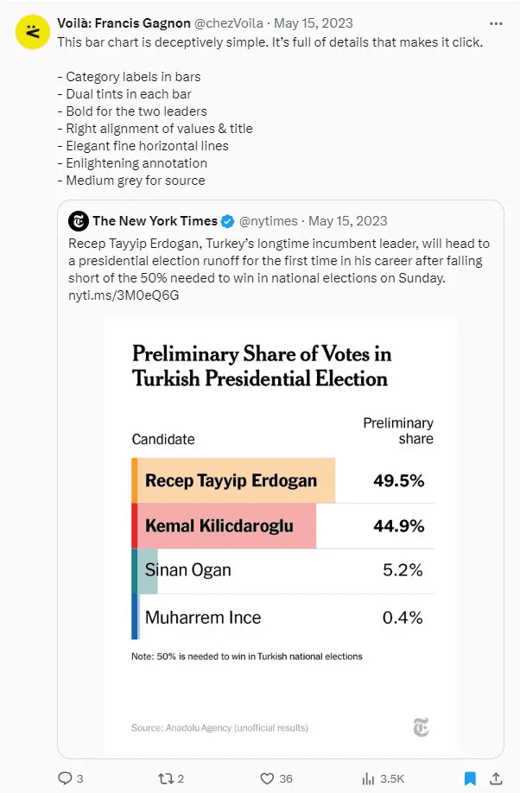Like the tweet with the heart icon
Screen dimensions: 520x793
click(x=267, y=778)
